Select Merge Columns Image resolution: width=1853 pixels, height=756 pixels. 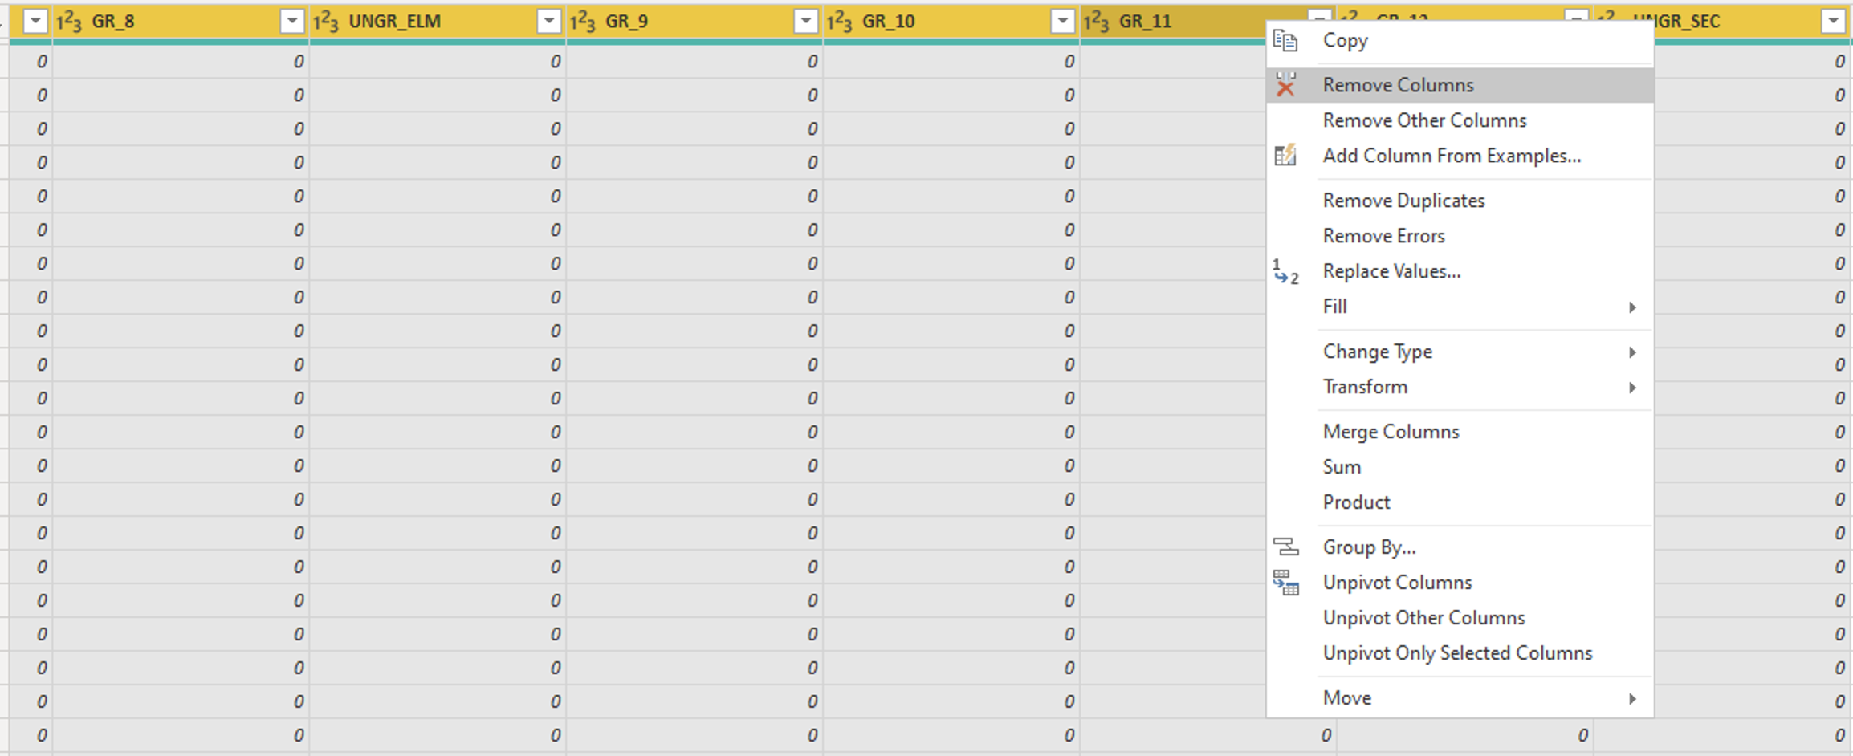pyautogui.click(x=1460, y=432)
